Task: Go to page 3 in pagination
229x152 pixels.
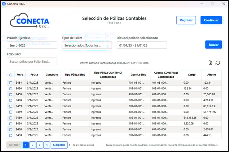Action: (x=40, y=145)
